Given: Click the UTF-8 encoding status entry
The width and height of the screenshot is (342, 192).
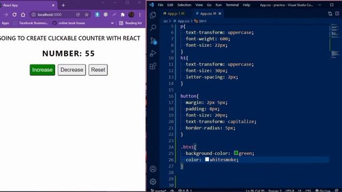Looking at the screenshot, I should [x=290, y=191].
